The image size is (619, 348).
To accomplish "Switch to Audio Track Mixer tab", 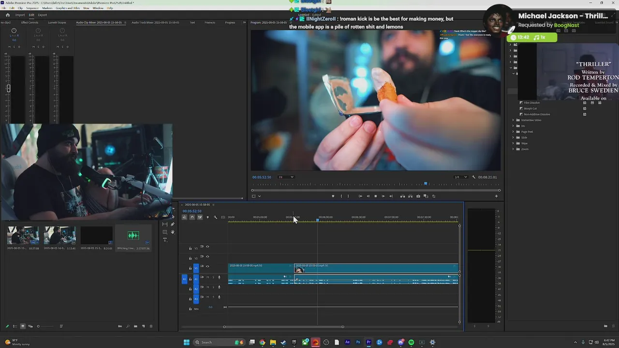I will 155,22.
